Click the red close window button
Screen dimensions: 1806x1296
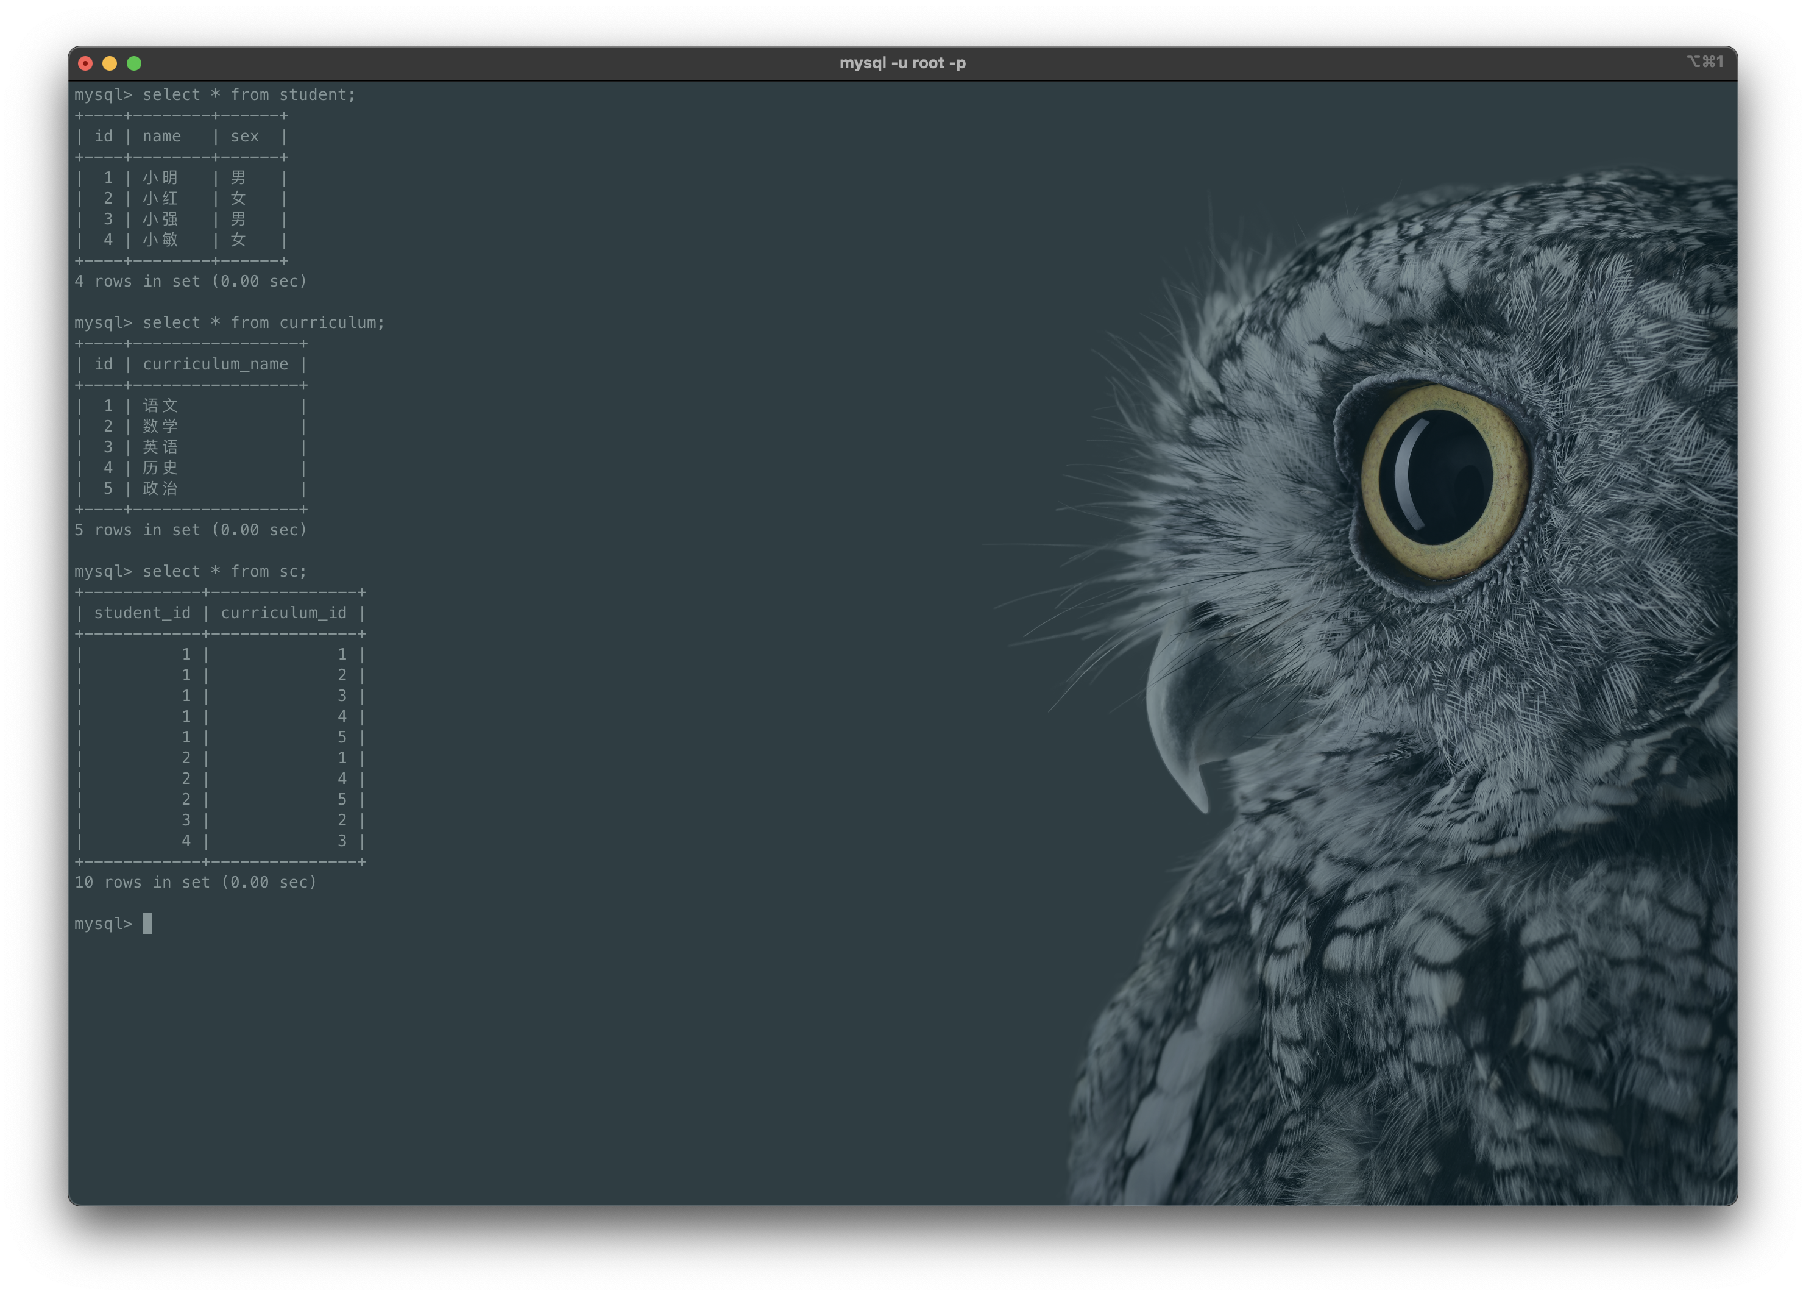(x=85, y=63)
